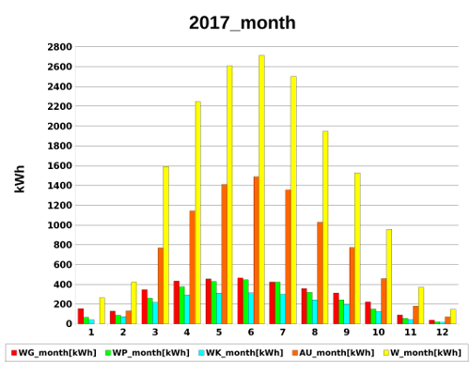470x372 pixels.
Task: Click the red bar for month 4
Action: [177, 302]
